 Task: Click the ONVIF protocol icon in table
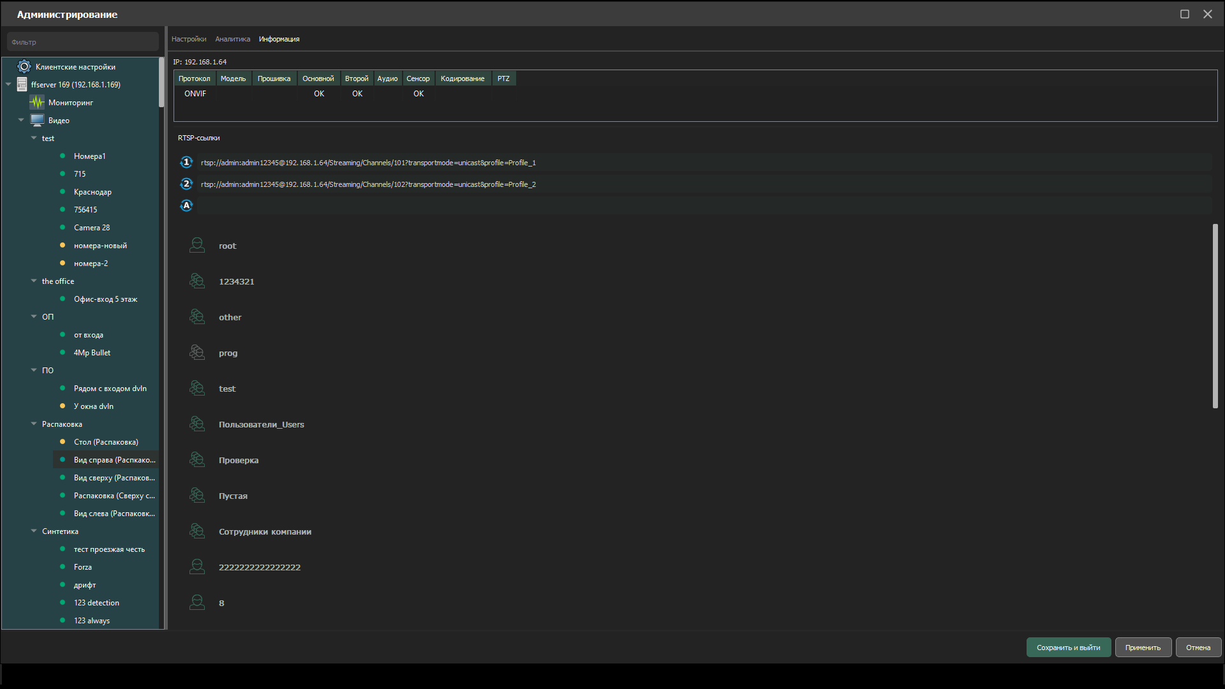click(x=195, y=93)
